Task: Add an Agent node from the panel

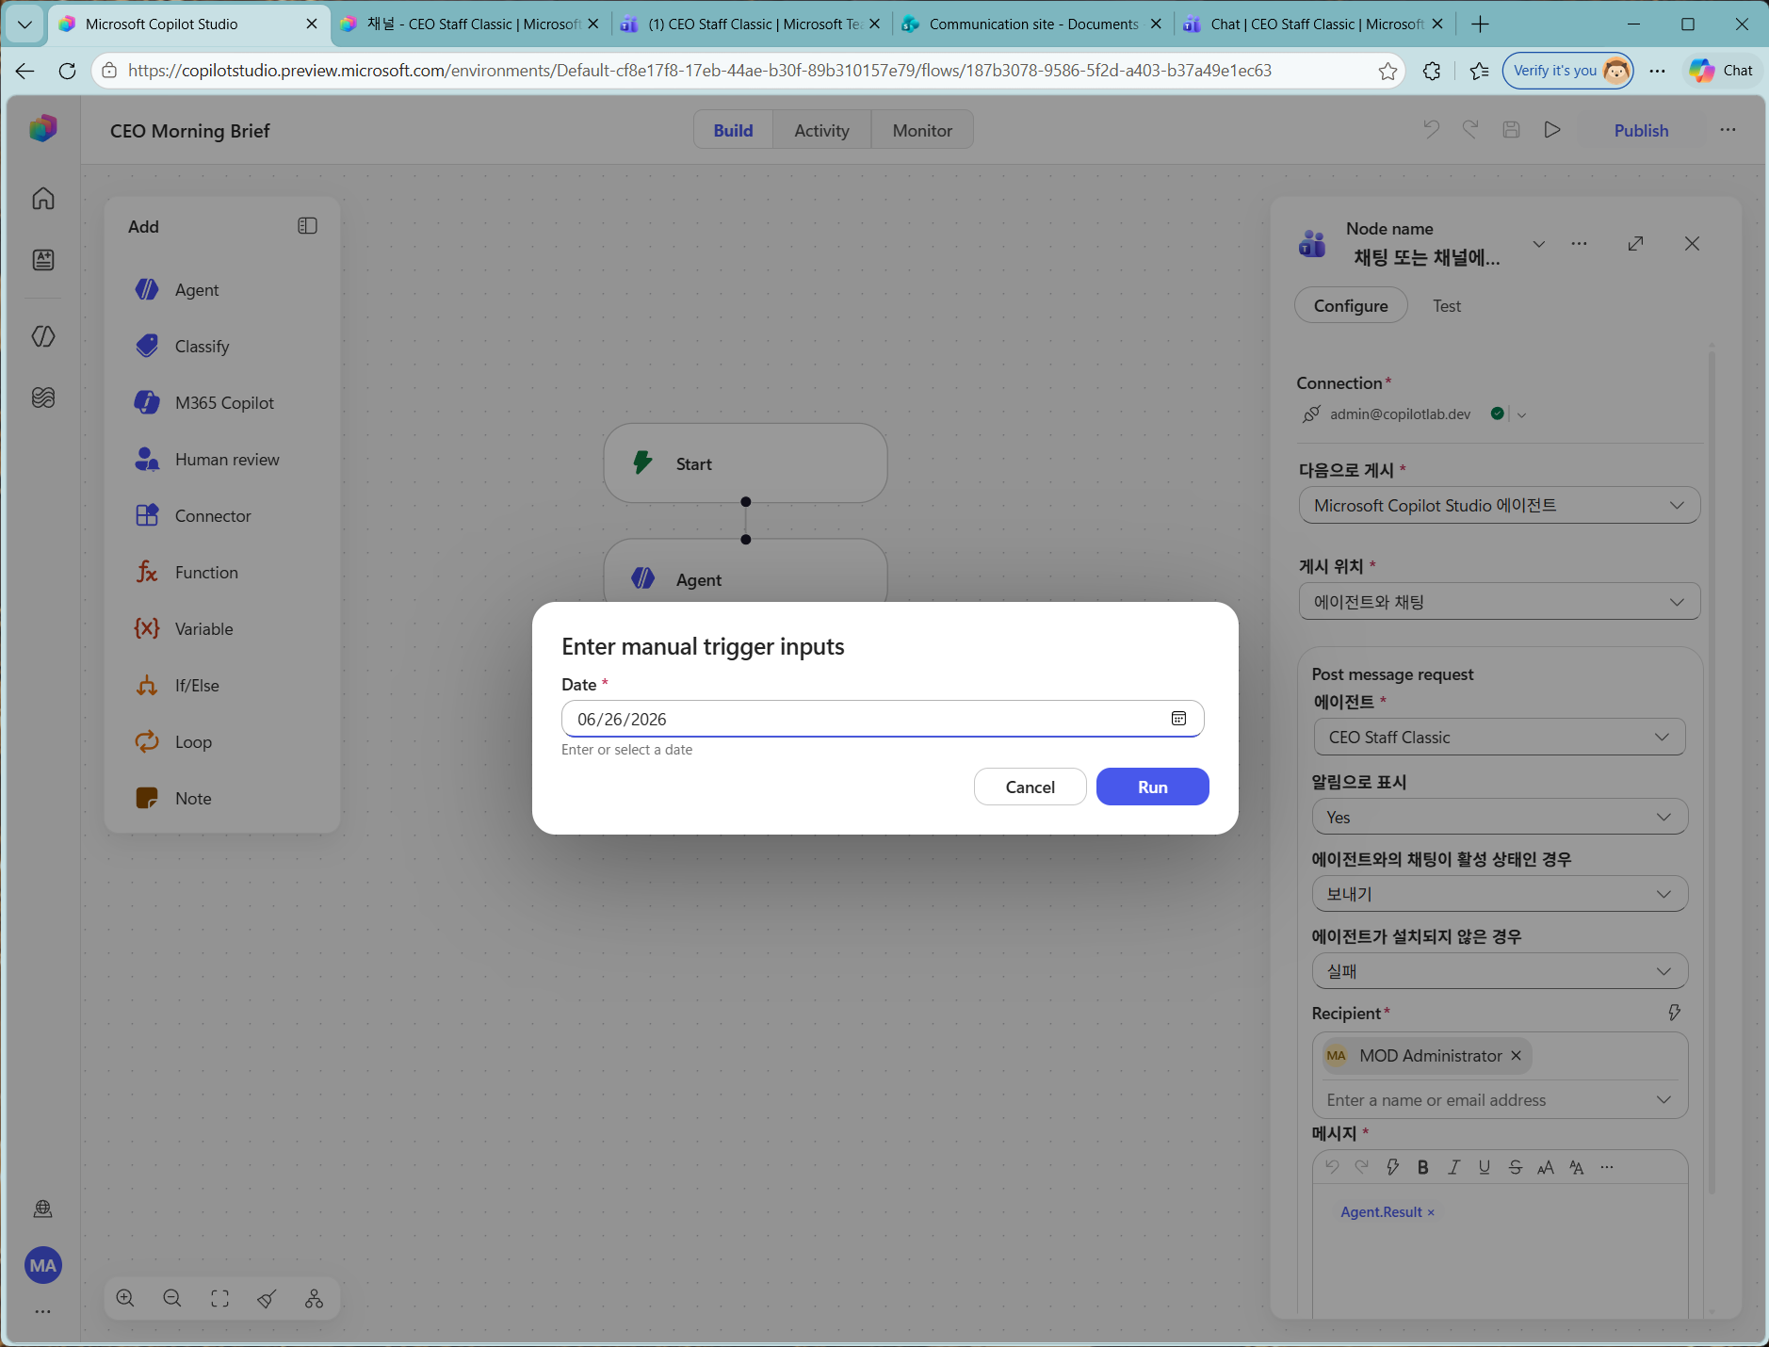Action: tap(222, 290)
